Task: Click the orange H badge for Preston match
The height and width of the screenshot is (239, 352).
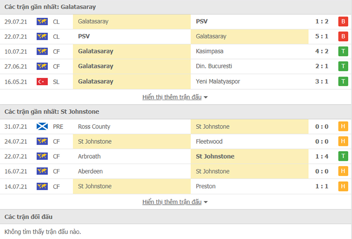Action: 343,186
